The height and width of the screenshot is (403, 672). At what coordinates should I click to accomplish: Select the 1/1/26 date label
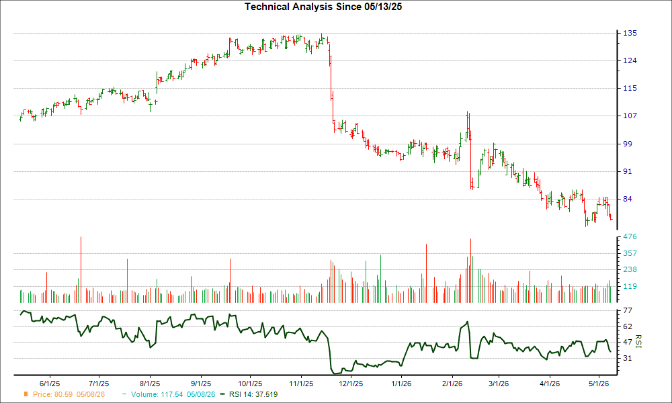[401, 384]
